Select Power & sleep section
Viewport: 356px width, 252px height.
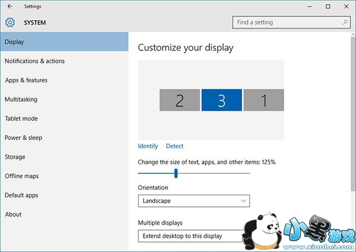coord(24,138)
